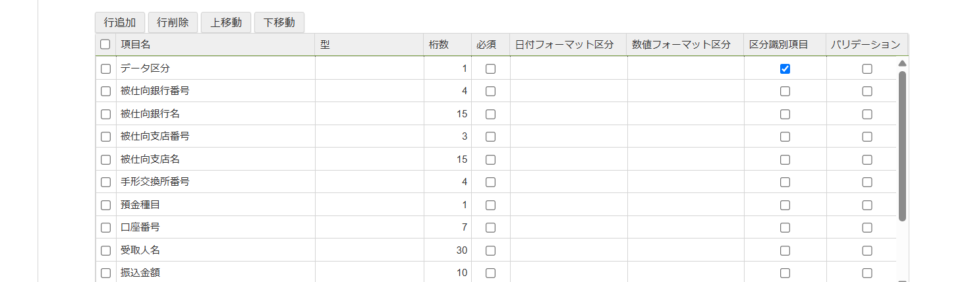Image resolution: width=966 pixels, height=282 pixels.
Task: Toggle the select-all checkbox in header
Action: tap(105, 45)
